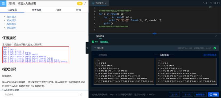
Task: Open the hamburger menu at top left
Action: point(3,3)
